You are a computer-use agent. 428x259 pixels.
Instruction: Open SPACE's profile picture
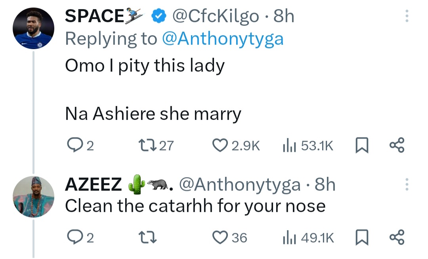33,28
